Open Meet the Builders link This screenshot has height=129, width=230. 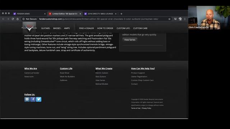tap(67, 76)
